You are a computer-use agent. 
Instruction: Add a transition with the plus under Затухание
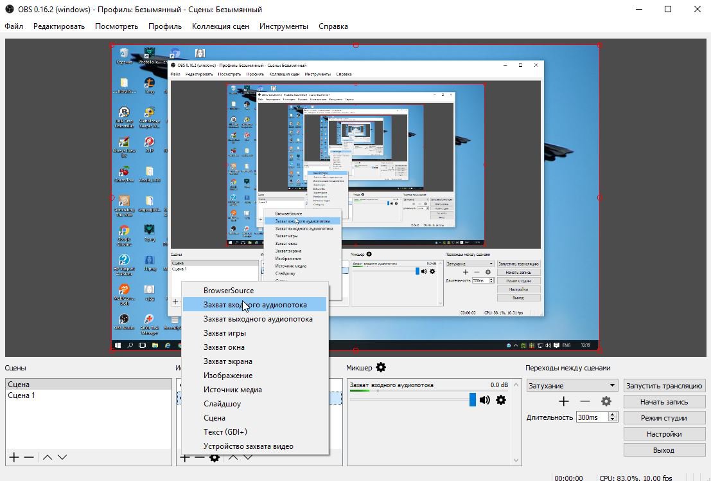(564, 401)
